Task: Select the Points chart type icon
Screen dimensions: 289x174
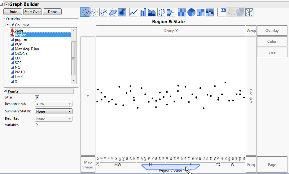Action: (x=85, y=12)
